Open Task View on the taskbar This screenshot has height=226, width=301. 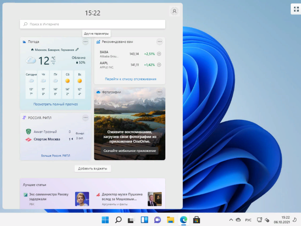point(131,220)
